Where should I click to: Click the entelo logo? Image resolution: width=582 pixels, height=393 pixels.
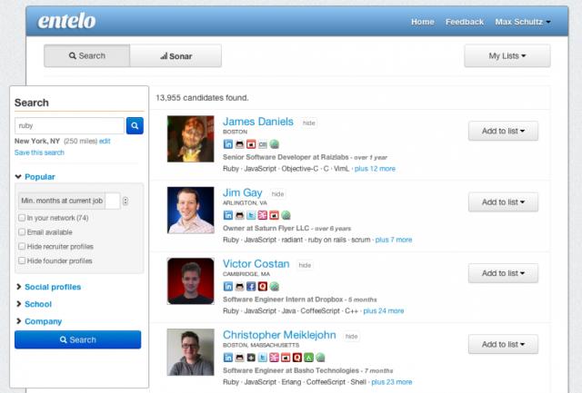click(x=66, y=21)
